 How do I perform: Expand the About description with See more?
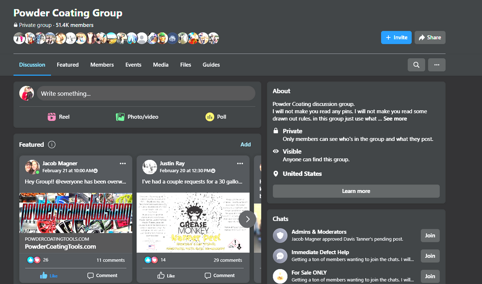click(395, 119)
